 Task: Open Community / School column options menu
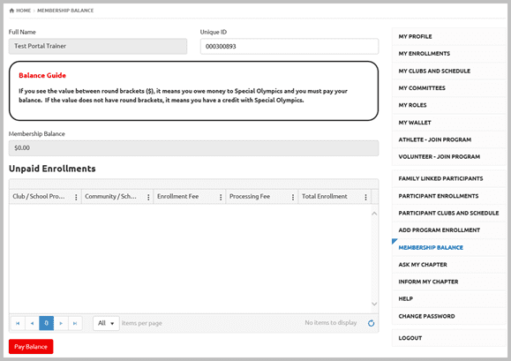148,197
